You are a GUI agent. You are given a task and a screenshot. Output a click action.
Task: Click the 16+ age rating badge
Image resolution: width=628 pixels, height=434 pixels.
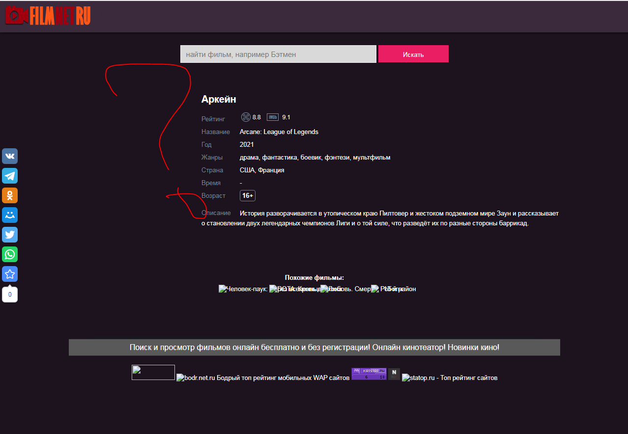248,196
